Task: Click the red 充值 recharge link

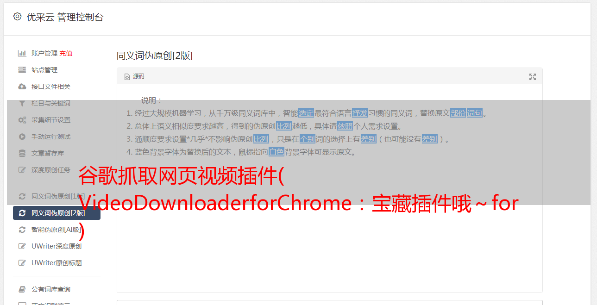Action: [x=66, y=53]
